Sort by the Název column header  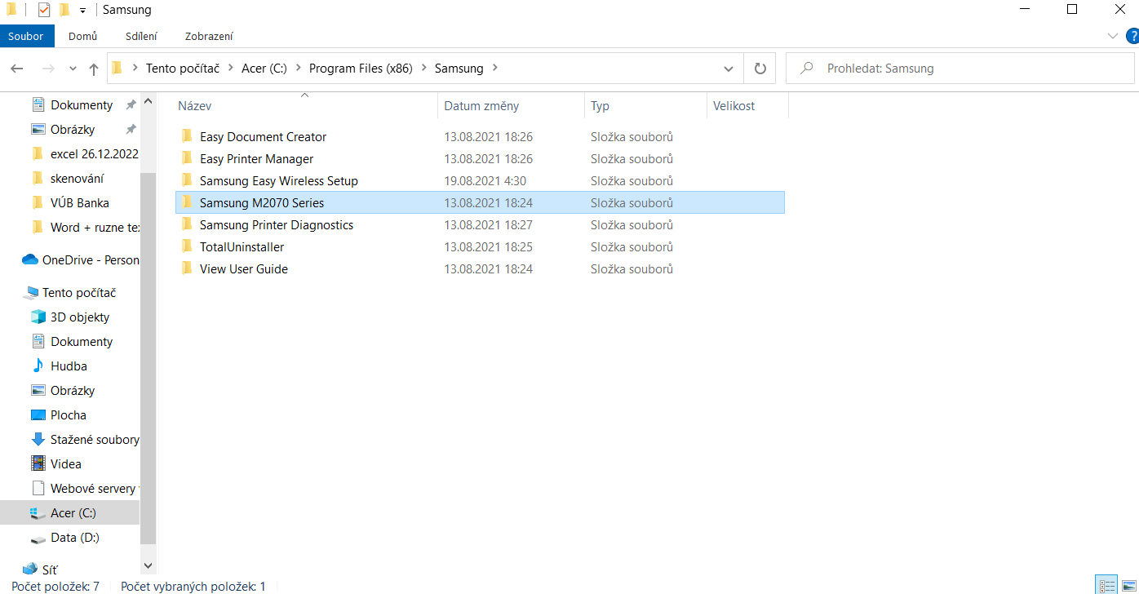point(305,106)
